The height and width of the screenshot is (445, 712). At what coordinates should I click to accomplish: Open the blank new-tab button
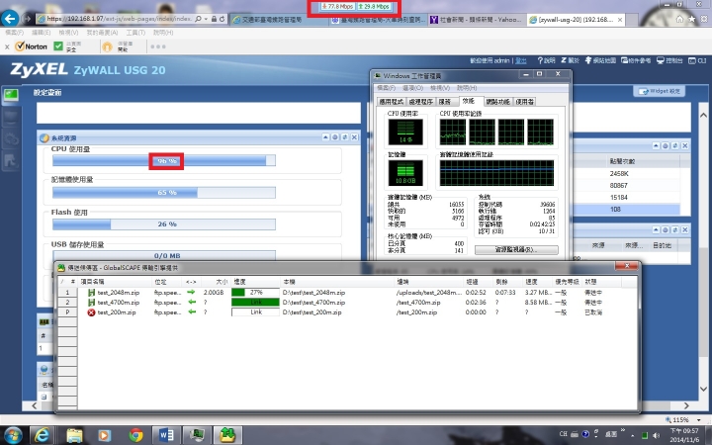632,20
